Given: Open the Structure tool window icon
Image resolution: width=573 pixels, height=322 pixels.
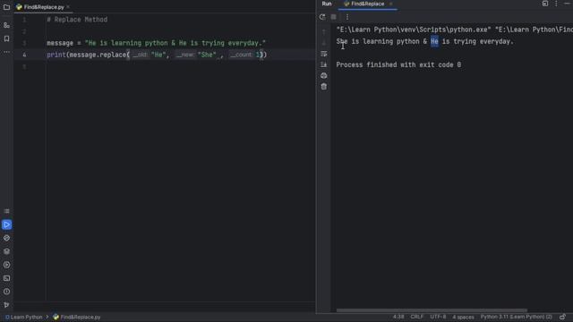Looking at the screenshot, I should pos(6,211).
